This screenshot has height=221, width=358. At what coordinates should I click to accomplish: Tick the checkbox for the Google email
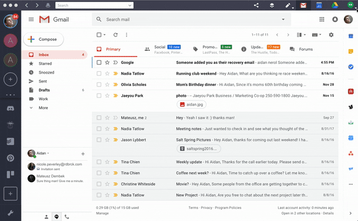pos(99,62)
